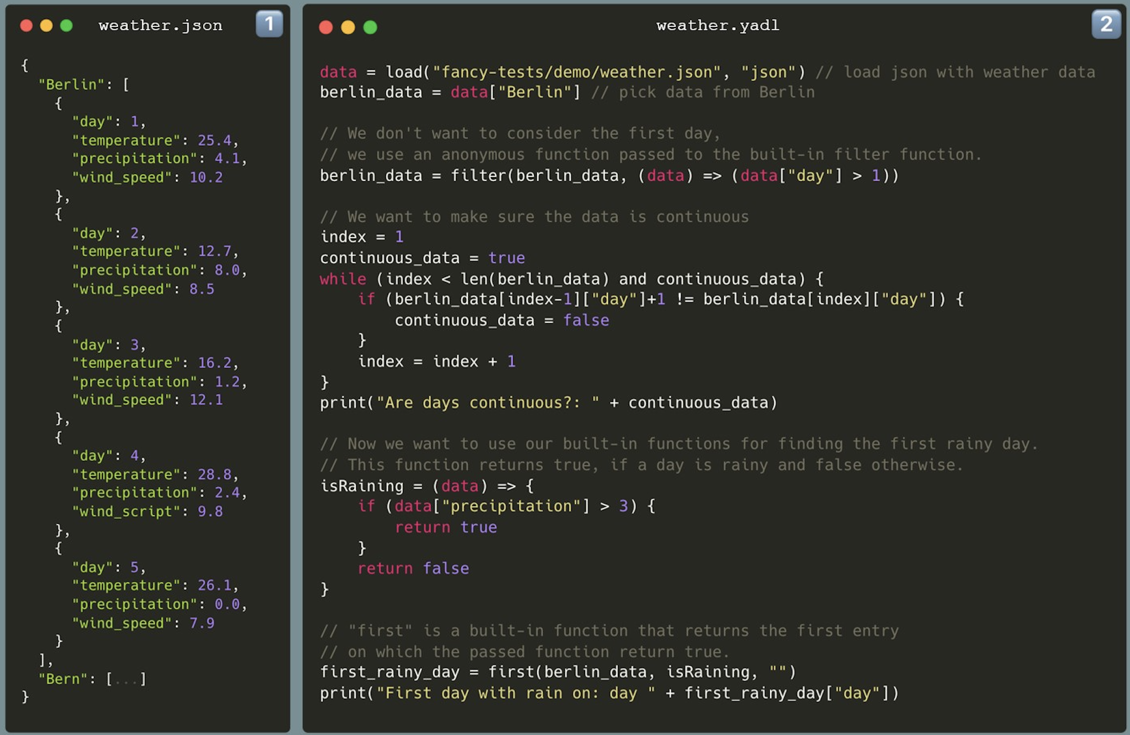Click the "Are days continuous?: " string

(x=487, y=403)
